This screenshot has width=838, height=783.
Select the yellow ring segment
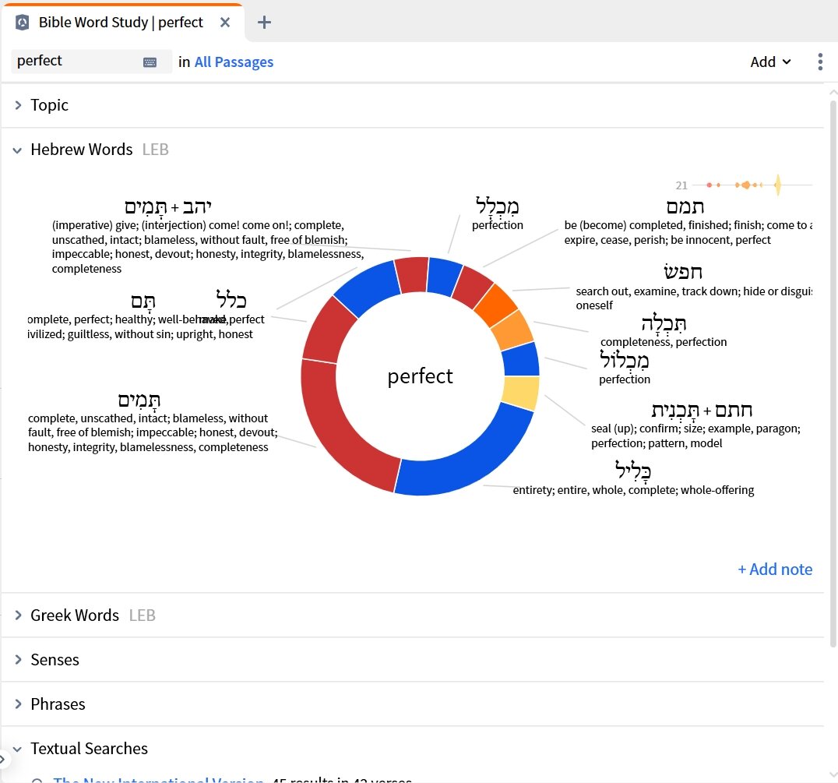[520, 392]
